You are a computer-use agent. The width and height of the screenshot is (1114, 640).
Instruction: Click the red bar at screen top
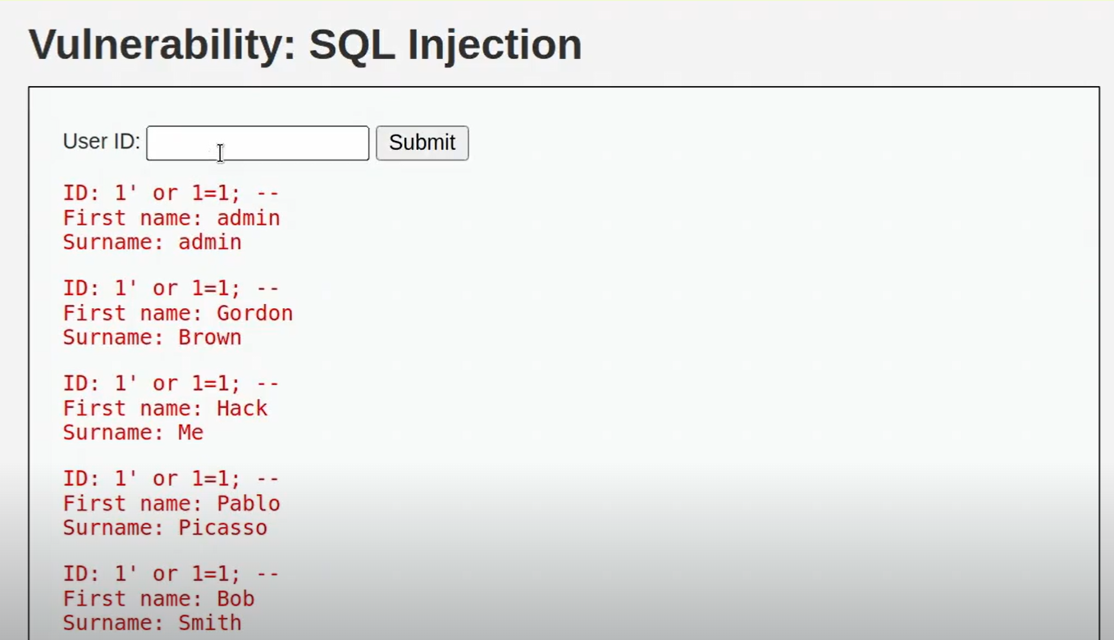557,2
